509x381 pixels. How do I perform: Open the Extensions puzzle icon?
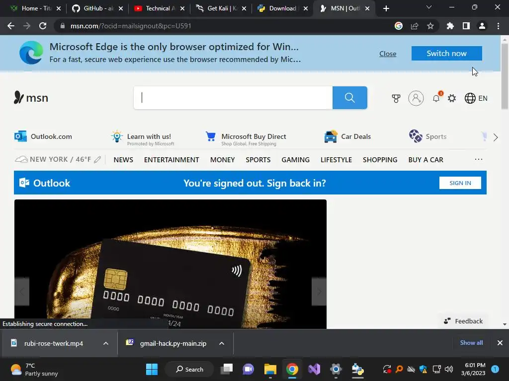[450, 26]
